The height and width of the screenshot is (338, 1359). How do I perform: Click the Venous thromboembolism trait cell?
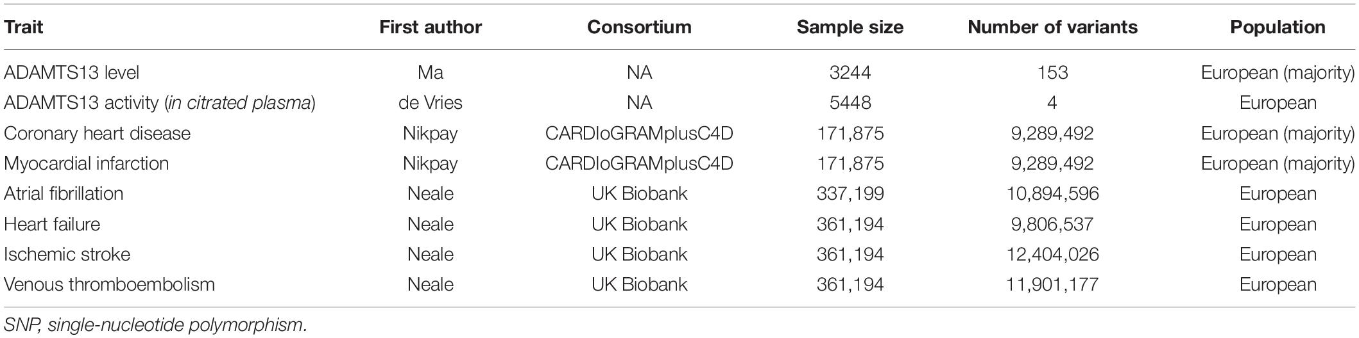(109, 284)
